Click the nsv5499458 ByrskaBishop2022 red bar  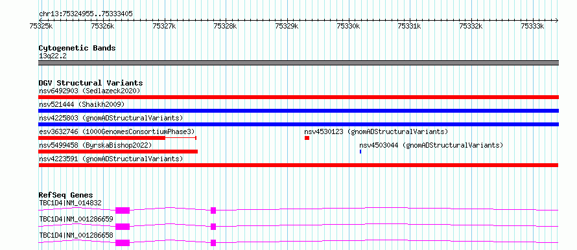pyautogui.click(x=118, y=152)
